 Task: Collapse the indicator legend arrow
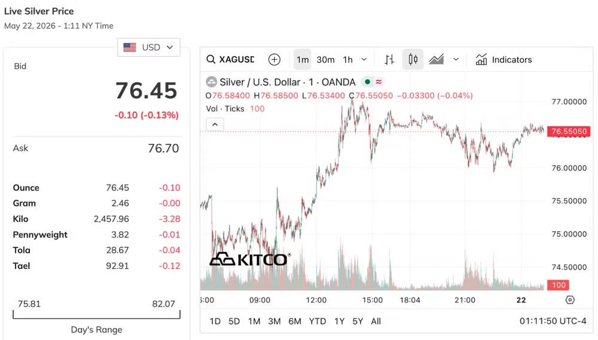pos(215,125)
